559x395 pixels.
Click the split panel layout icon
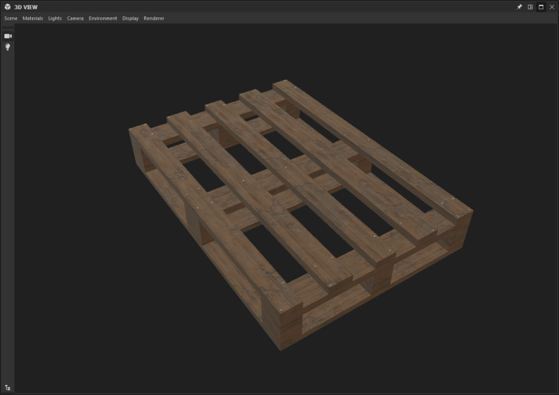[x=530, y=7]
